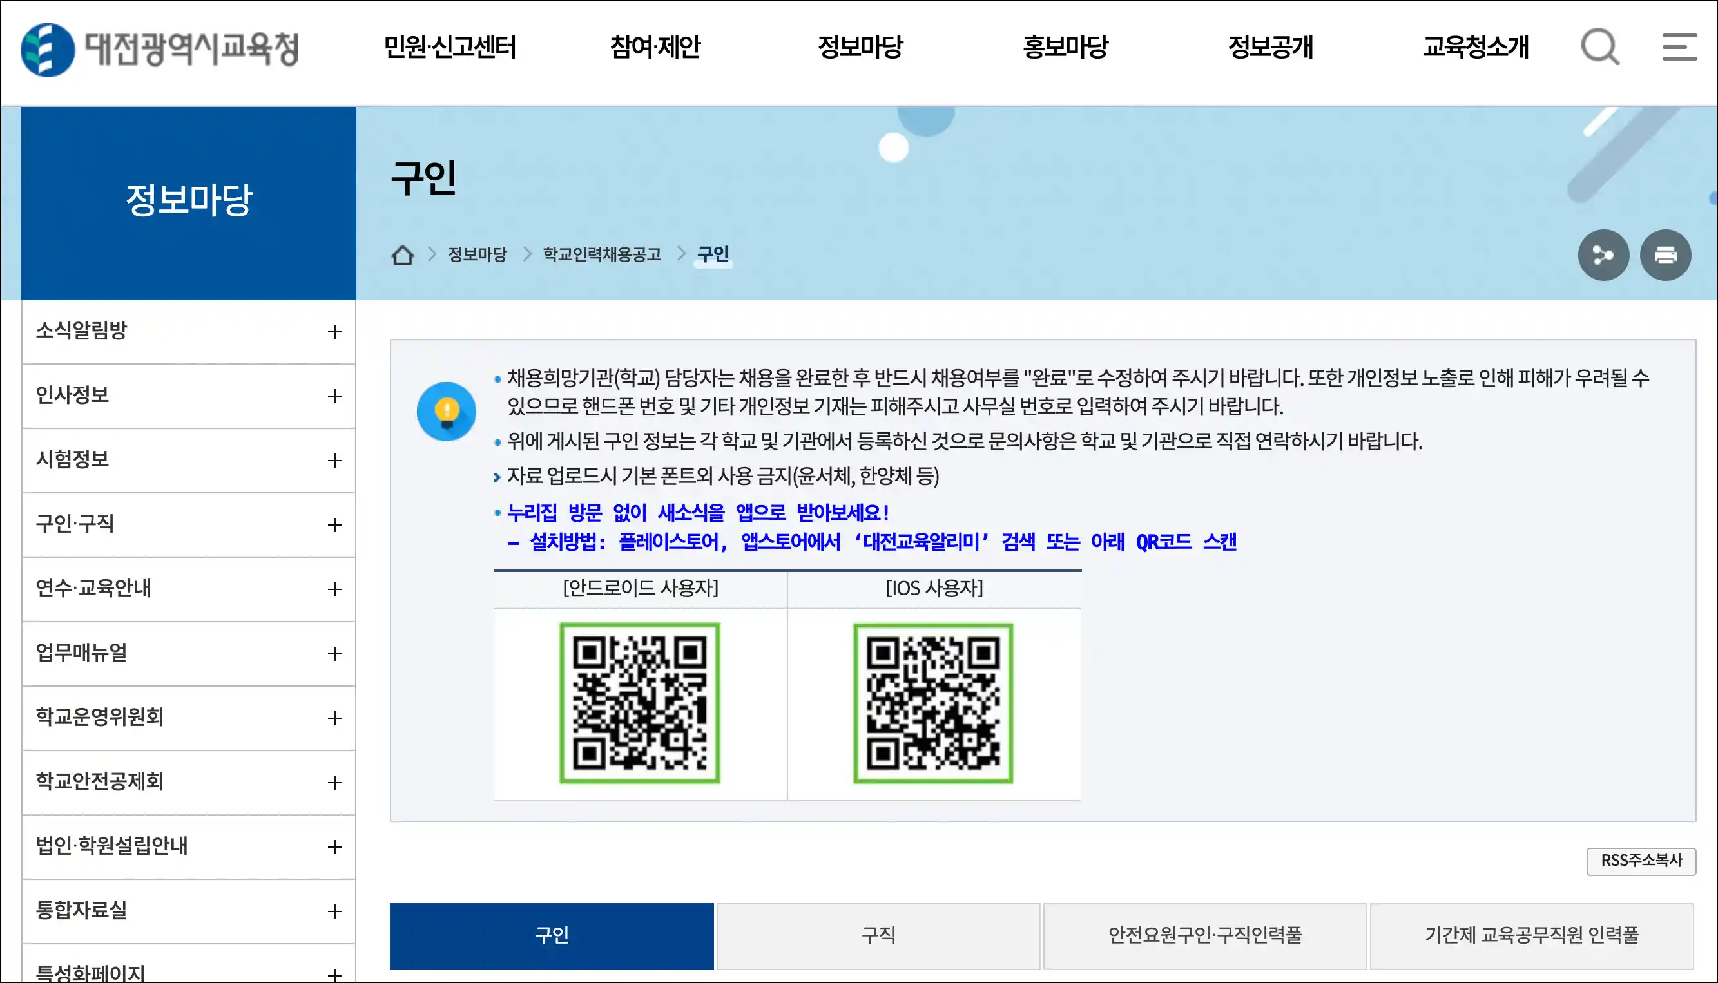The height and width of the screenshot is (983, 1718).
Task: Expand 학교안전공제회 plus icon
Action: coord(335,783)
